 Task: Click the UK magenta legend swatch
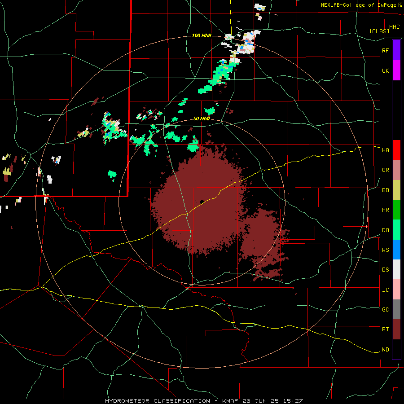coord(396,70)
